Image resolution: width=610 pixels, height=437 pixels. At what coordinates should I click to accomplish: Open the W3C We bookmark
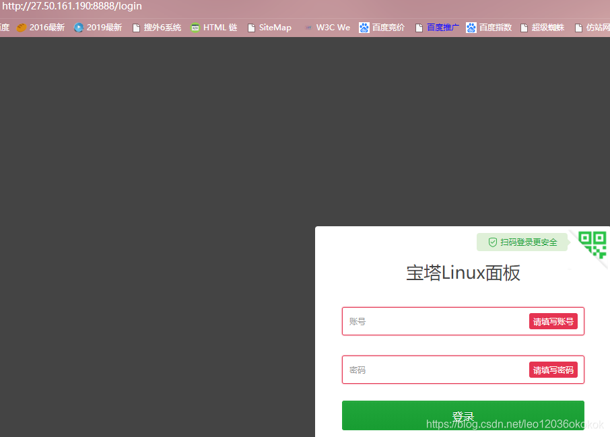(x=327, y=28)
